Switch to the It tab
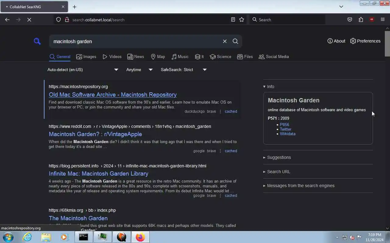The height and width of the screenshot is (243, 390). pyautogui.click(x=199, y=57)
